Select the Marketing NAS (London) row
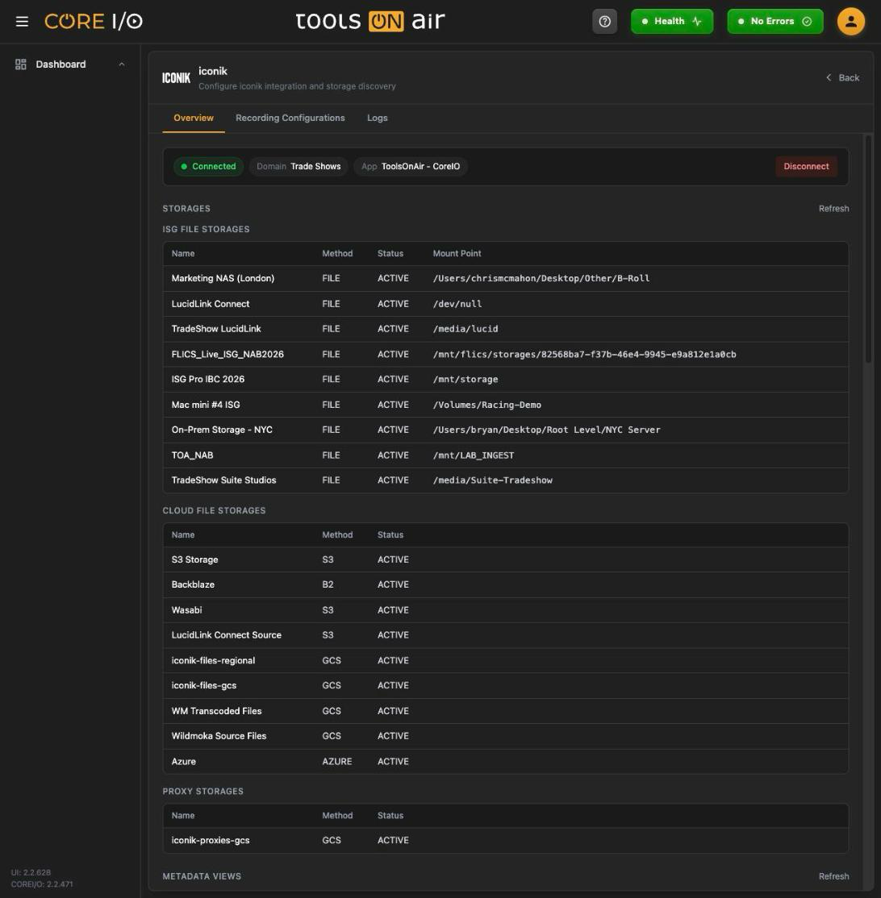This screenshot has height=898, width=881. [x=506, y=278]
